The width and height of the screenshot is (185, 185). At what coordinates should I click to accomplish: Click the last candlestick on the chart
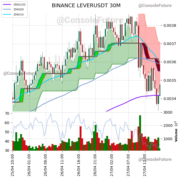point(160,90)
